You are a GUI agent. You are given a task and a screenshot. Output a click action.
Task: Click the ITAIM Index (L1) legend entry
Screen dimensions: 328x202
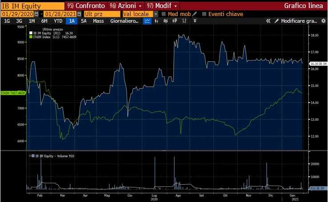coord(55,37)
